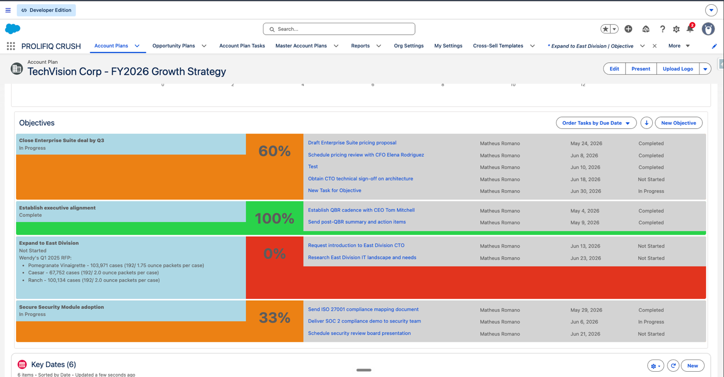Navigate to the Org Settings tab
The height and width of the screenshot is (377, 724).
409,46
